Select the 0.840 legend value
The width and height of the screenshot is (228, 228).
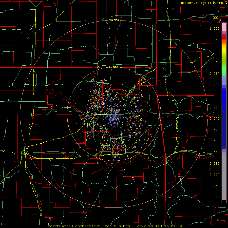pyautogui.click(x=215, y=62)
